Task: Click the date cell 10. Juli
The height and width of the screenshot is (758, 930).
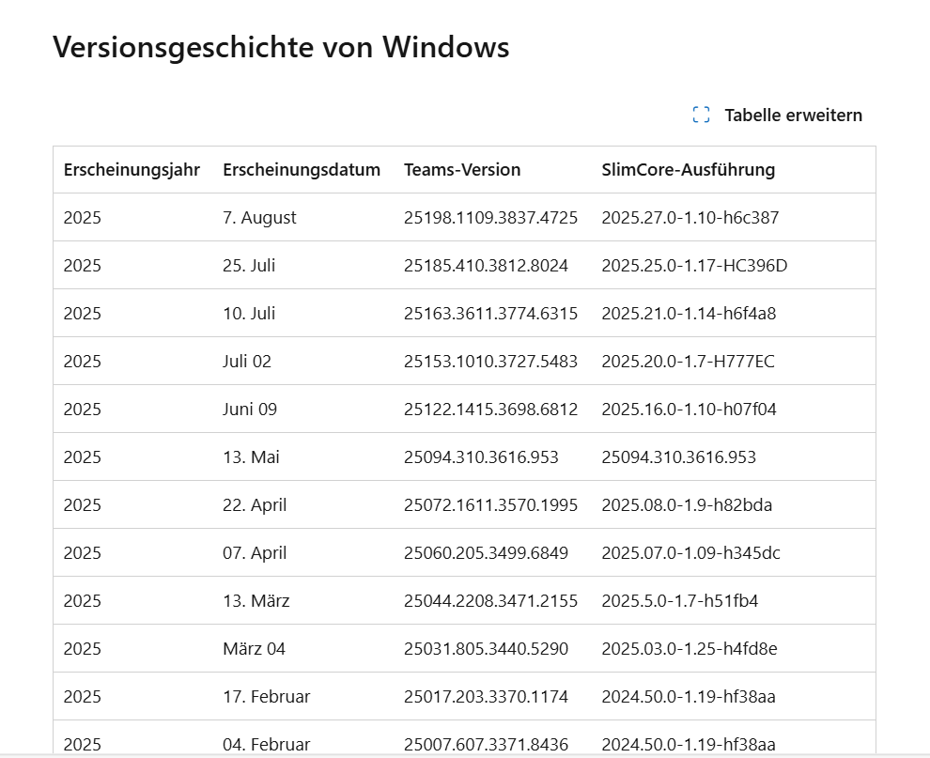Action: pos(249,313)
